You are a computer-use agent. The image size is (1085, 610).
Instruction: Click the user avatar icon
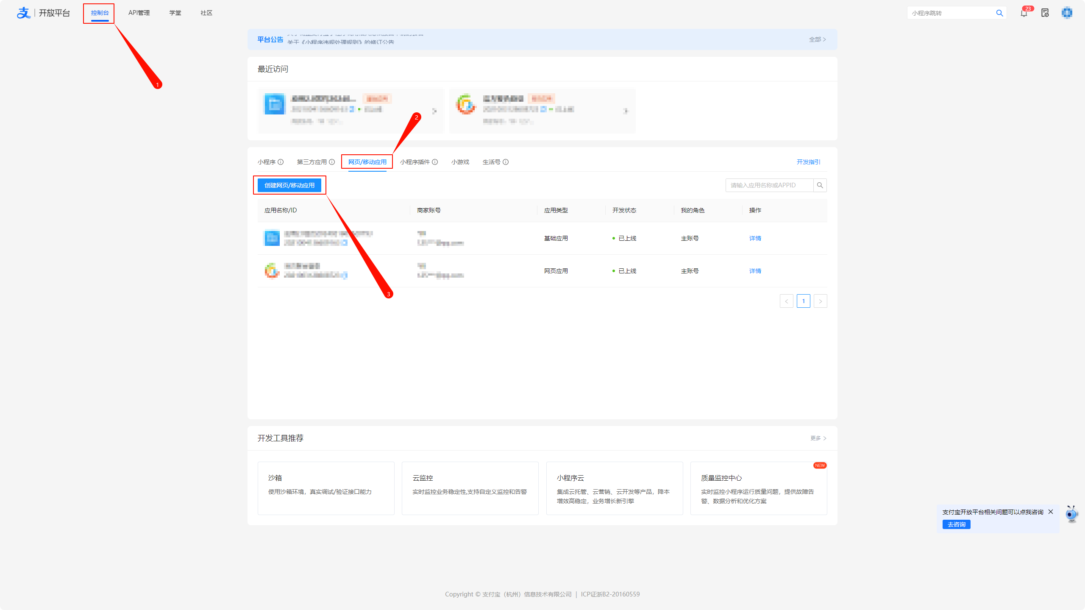[1067, 13]
